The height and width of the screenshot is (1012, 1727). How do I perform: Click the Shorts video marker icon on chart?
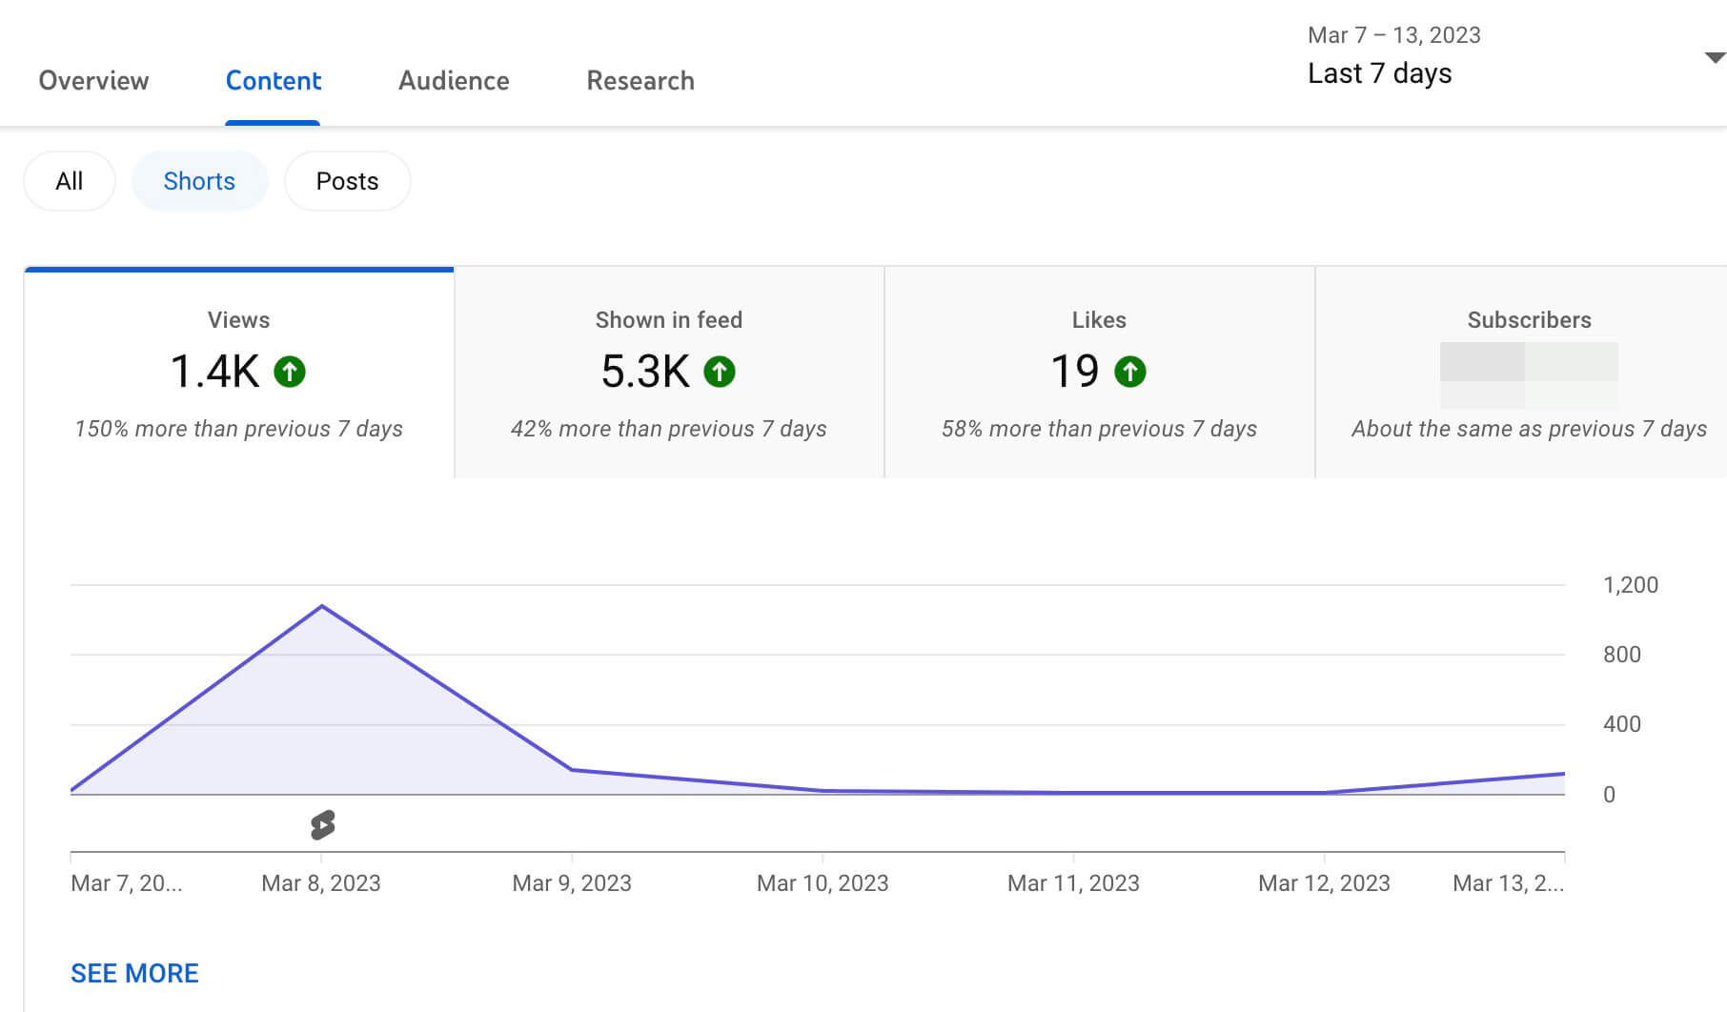pos(322,824)
